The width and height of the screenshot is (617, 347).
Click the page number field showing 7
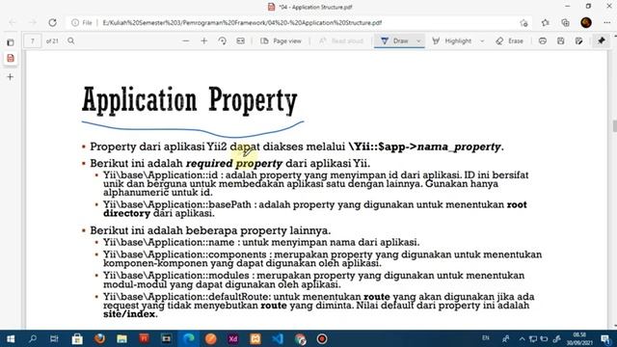[33, 40]
